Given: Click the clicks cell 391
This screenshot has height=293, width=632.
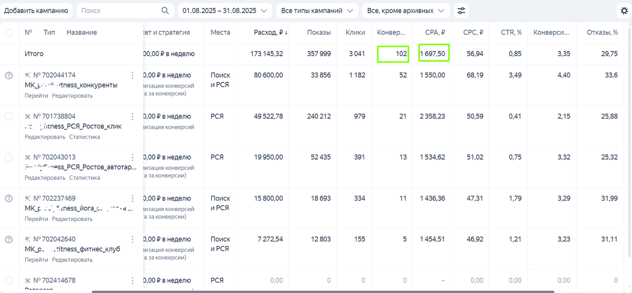Looking at the screenshot, I should tap(359, 157).
